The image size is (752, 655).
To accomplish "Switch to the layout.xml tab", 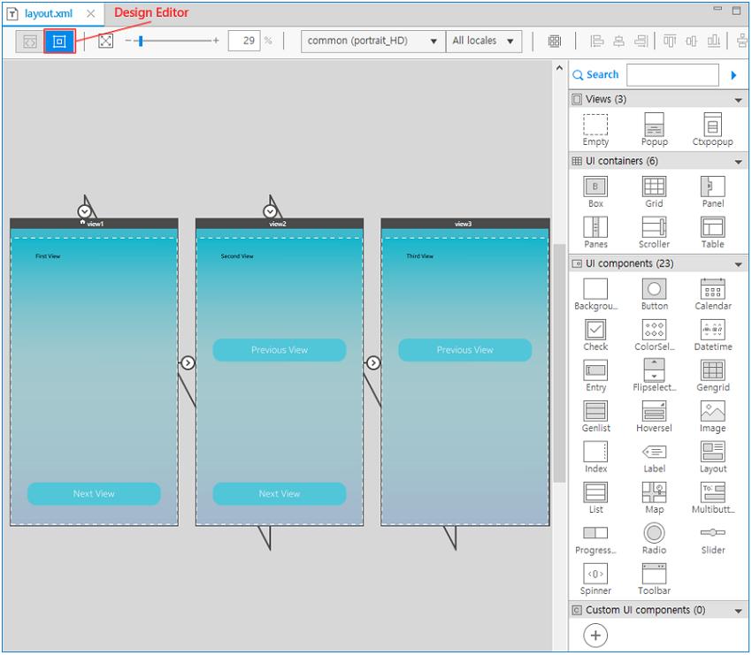I will 49,13.
